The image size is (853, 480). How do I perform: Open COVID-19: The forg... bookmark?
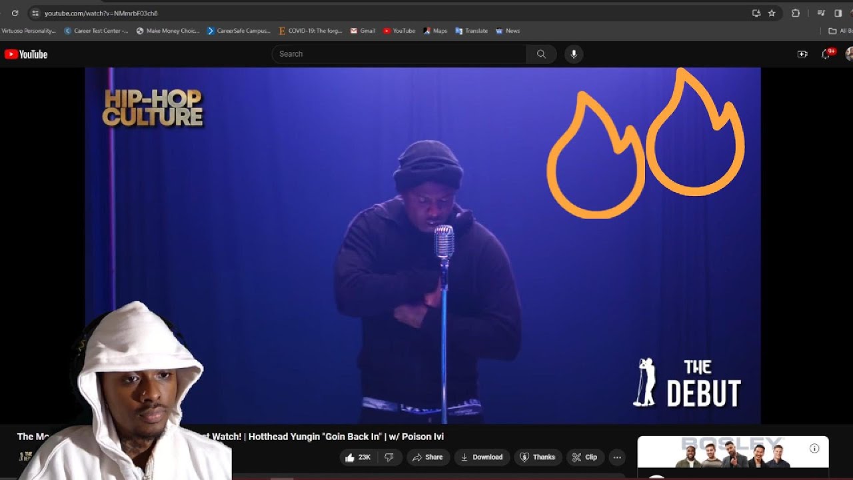(x=311, y=31)
